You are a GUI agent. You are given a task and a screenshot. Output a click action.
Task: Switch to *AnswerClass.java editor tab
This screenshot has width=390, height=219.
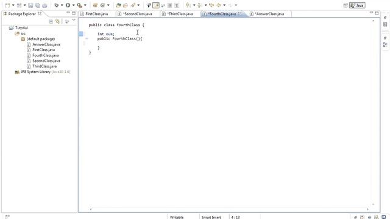pos(269,14)
